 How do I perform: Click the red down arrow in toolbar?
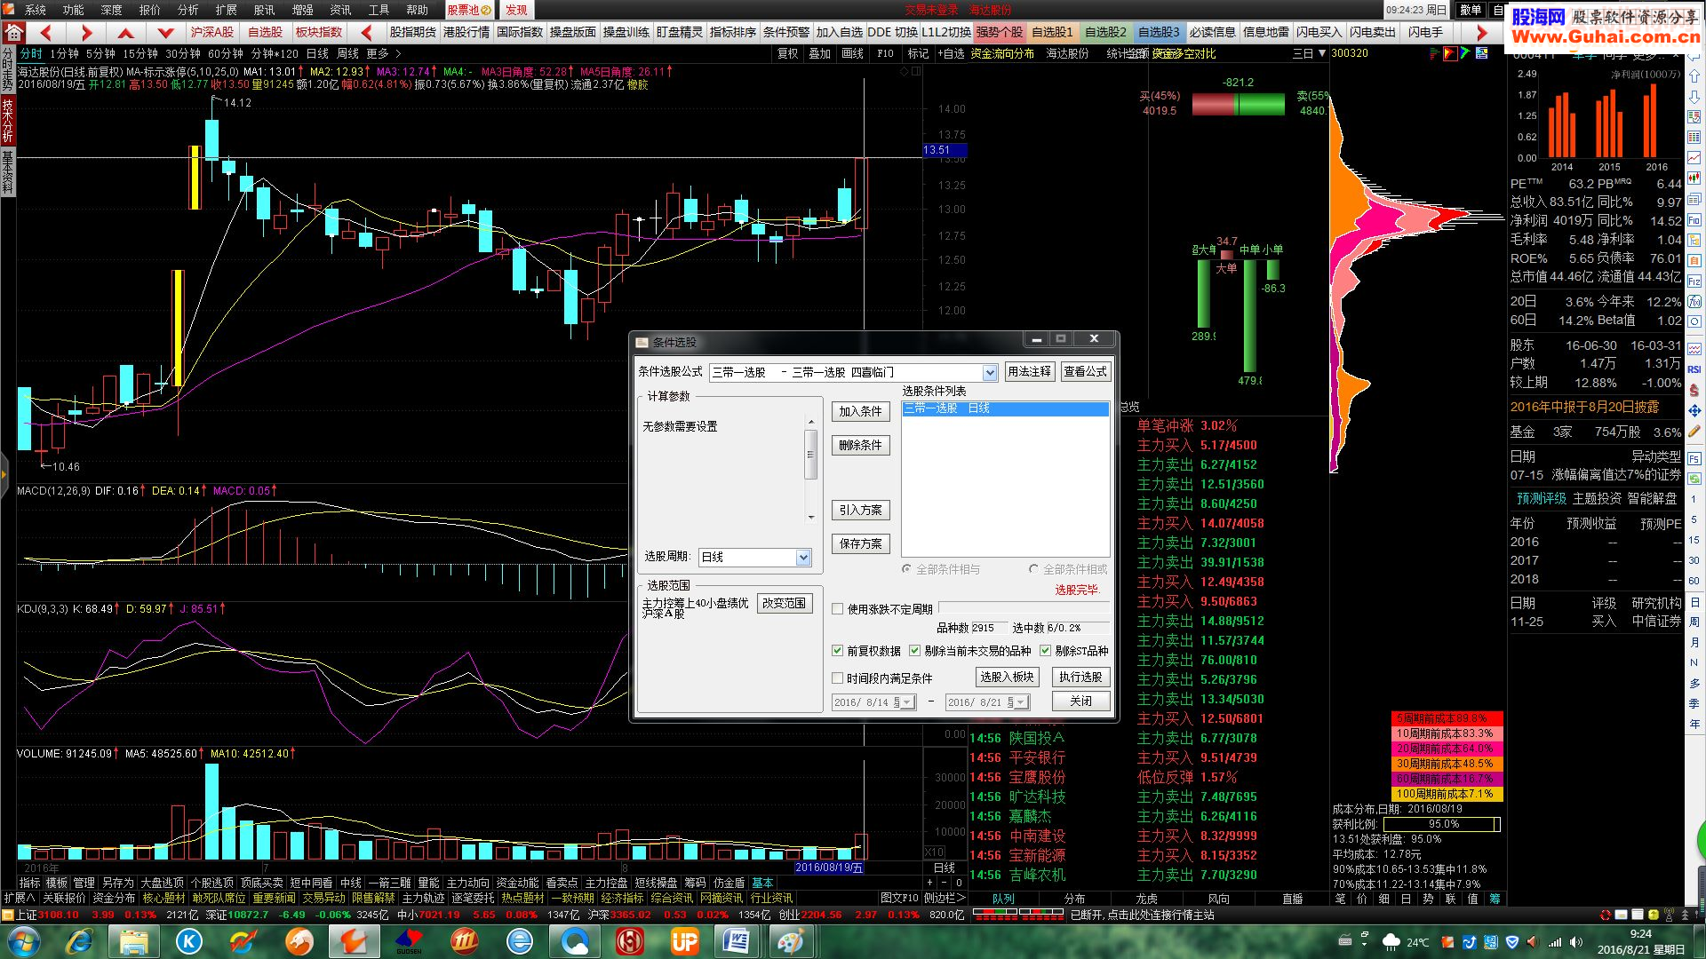(165, 33)
